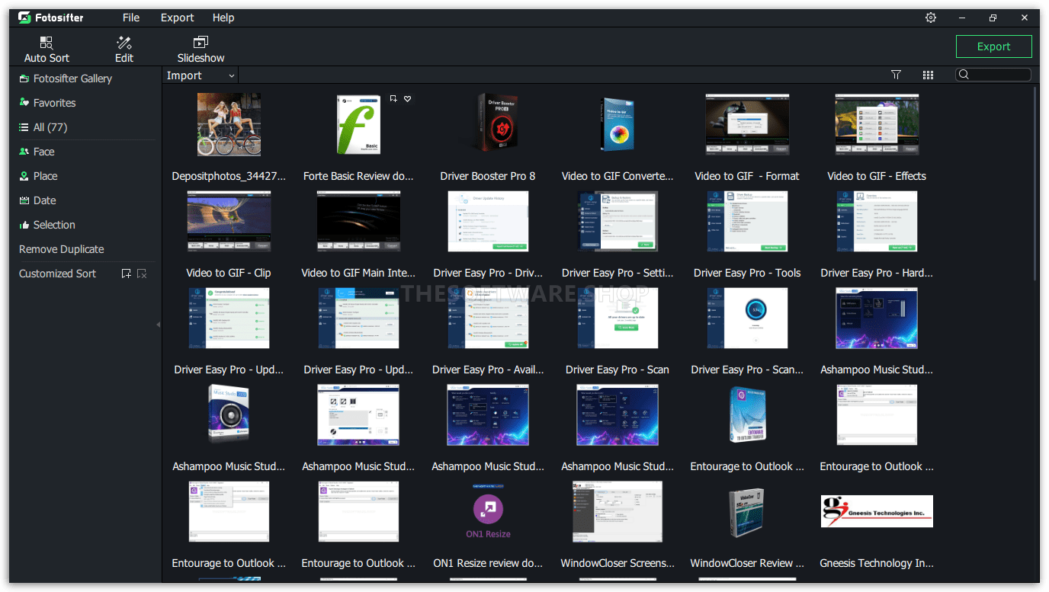This screenshot has width=1049, height=592.
Task: Click Customized Sort label
Action: (57, 274)
